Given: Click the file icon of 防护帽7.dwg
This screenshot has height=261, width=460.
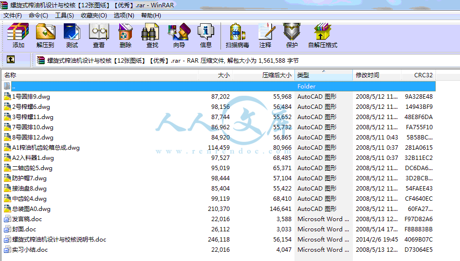Looking at the screenshot, I should pos(7,178).
